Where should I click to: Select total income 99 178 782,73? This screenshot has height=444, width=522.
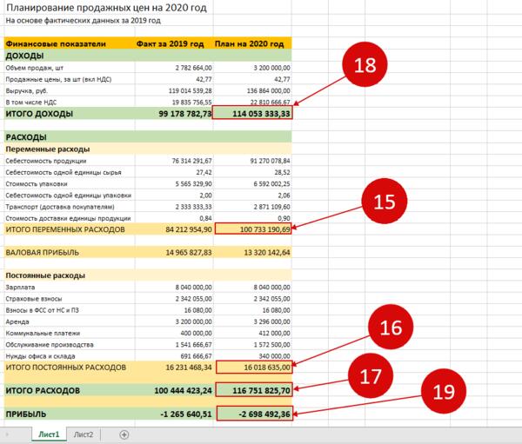[185, 114]
